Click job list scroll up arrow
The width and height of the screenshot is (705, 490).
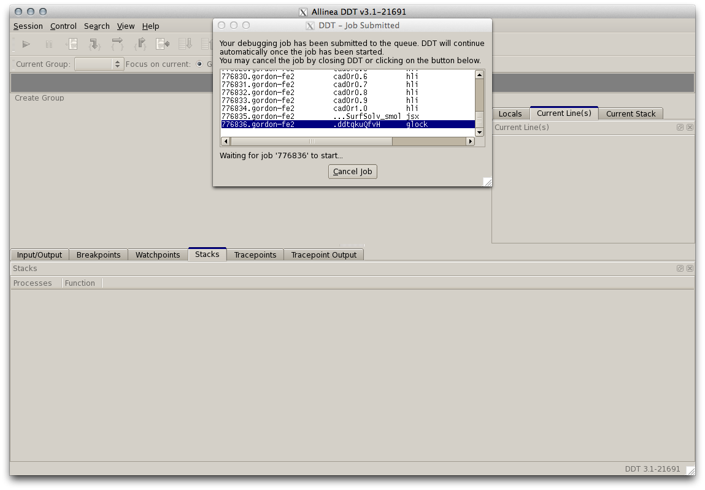click(x=479, y=75)
